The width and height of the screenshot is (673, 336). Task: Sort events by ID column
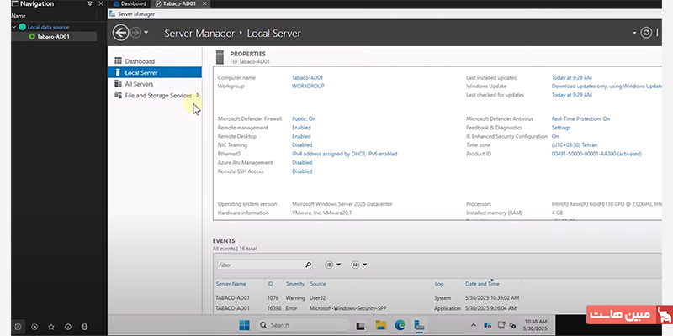[x=270, y=284]
